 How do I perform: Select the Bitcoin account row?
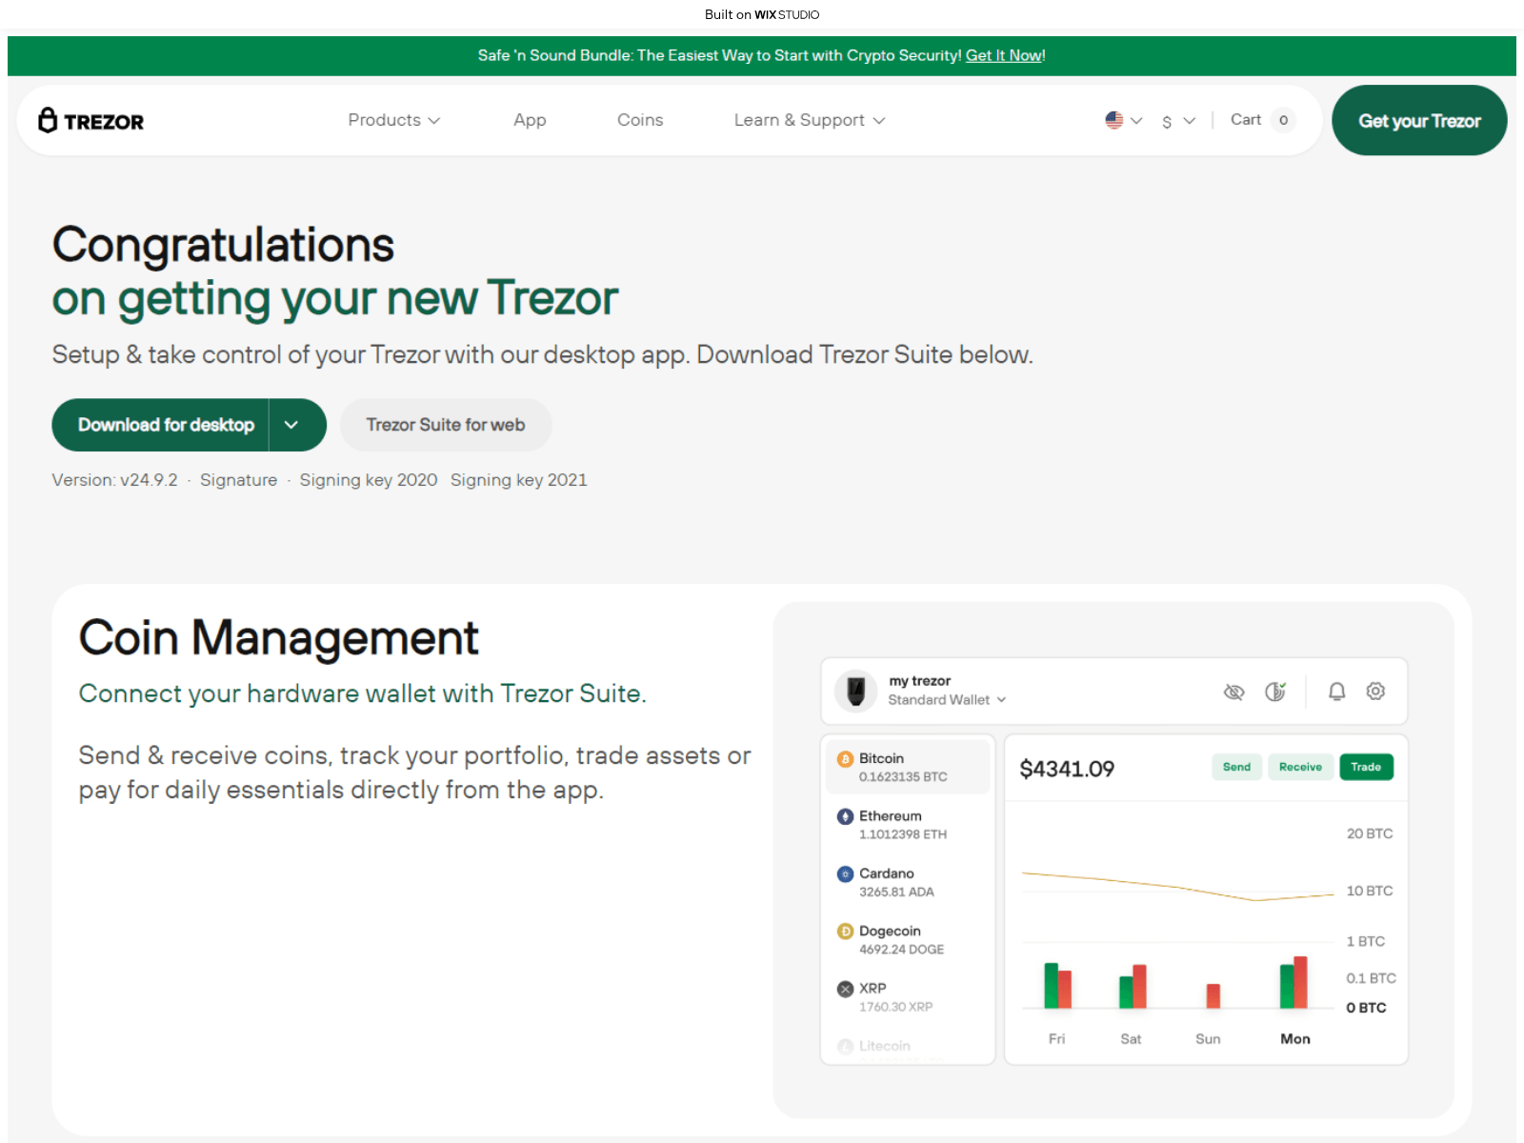[908, 767]
